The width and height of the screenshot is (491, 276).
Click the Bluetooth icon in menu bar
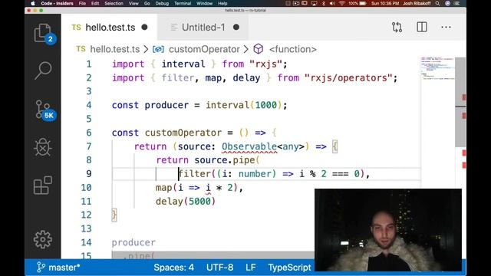click(324, 3)
